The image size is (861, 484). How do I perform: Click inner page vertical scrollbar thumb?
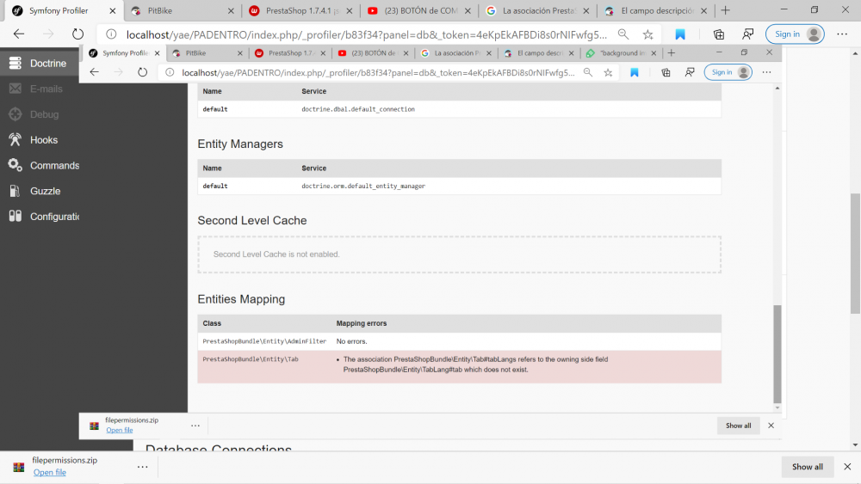(777, 354)
